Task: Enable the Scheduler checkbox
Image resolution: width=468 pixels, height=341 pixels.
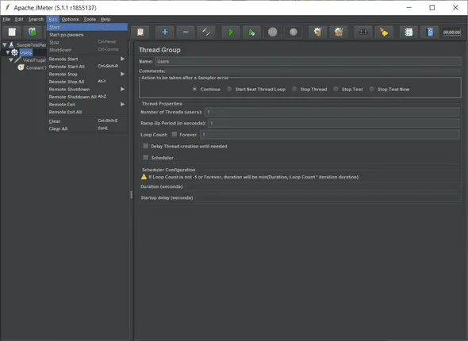Action: pos(146,157)
